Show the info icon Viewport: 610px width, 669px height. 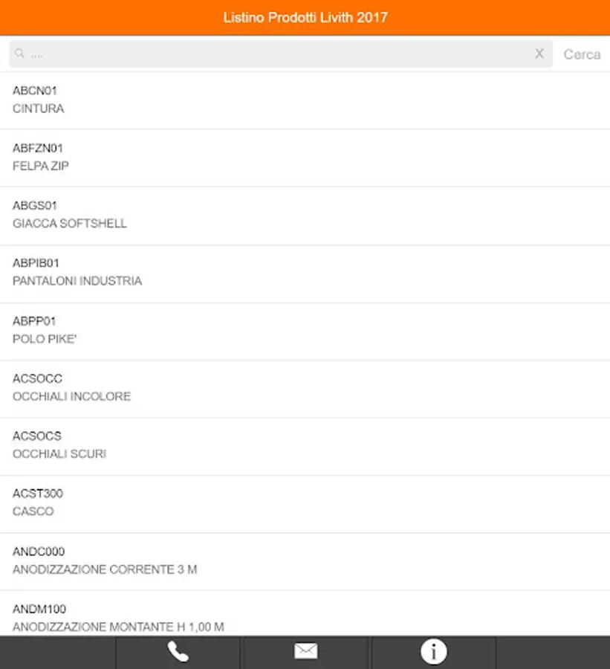[x=433, y=651]
